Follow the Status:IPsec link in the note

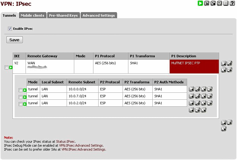pyautogui.click(x=65, y=142)
